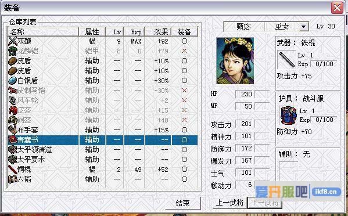348x216 pixels.
Task: Close the 装备 window
Action: 337,8
